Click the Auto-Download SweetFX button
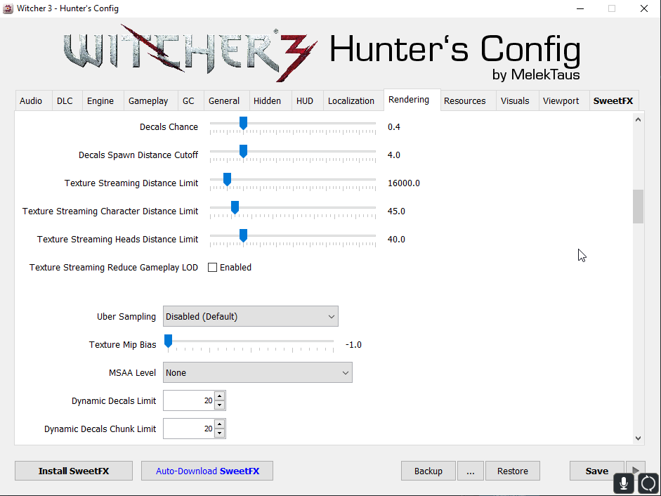This screenshot has width=661, height=496. pos(207,471)
